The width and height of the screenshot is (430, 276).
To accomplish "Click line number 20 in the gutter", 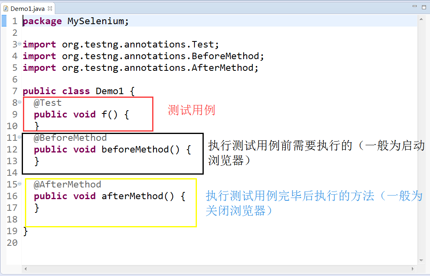I will point(12,243).
